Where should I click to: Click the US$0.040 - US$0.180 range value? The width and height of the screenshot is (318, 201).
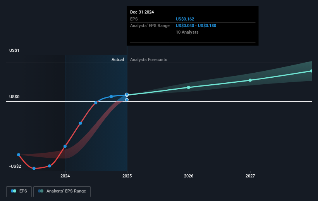[196, 26]
